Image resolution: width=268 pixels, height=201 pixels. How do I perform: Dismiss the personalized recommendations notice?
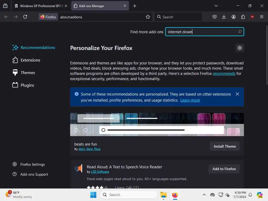click(237, 94)
